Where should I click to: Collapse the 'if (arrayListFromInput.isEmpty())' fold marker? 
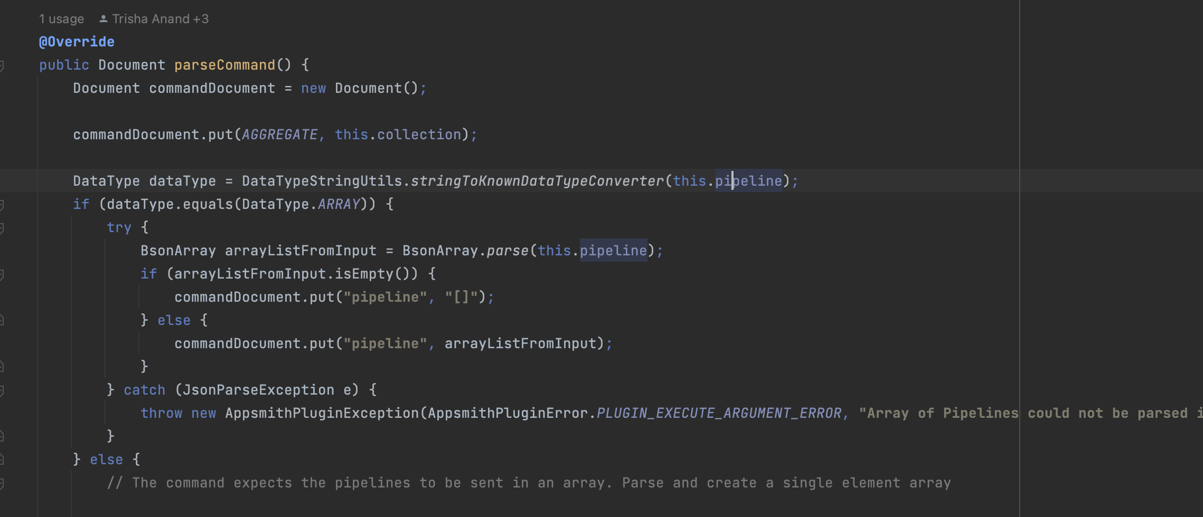2,274
